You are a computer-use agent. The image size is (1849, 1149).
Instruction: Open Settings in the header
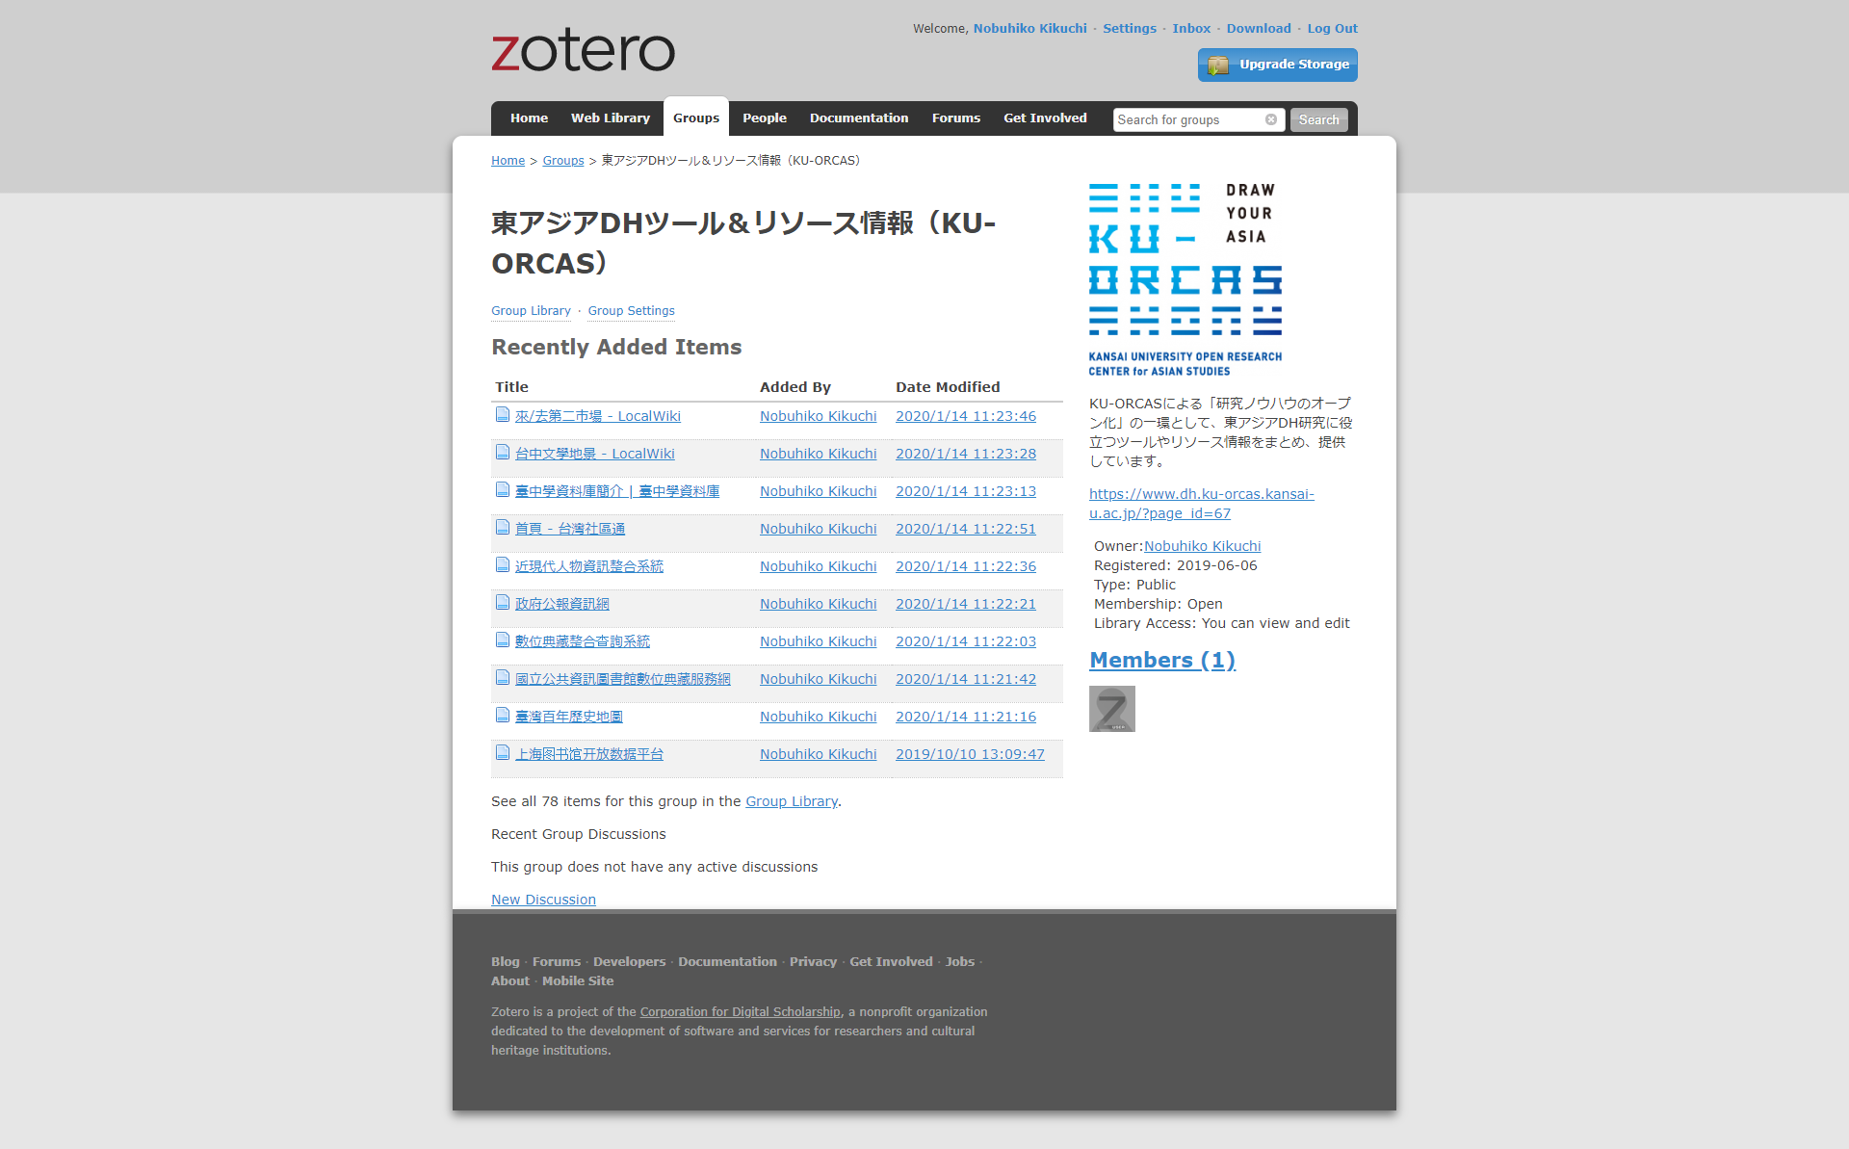pos(1130,28)
